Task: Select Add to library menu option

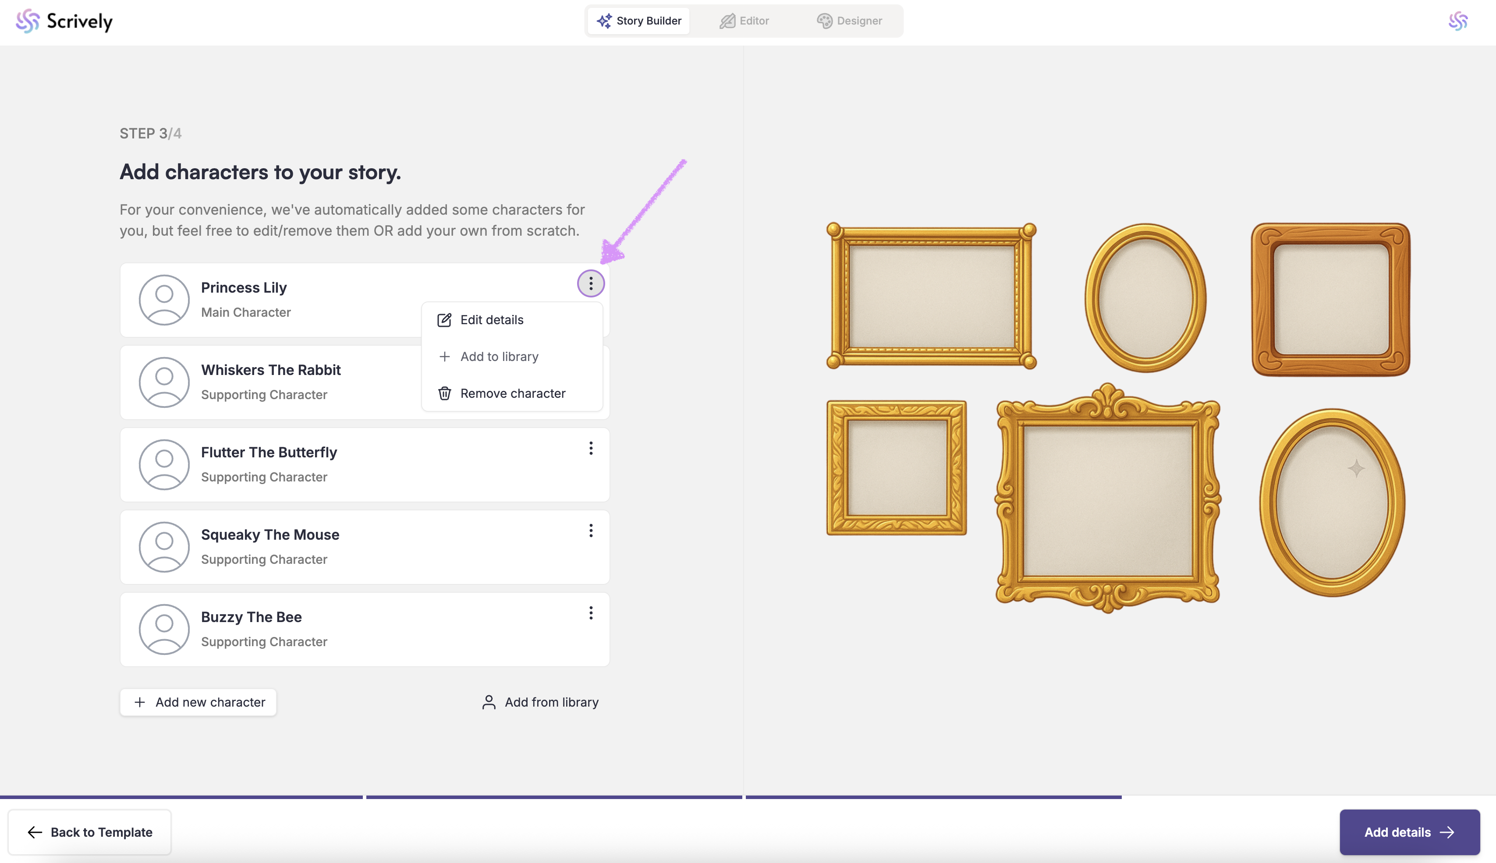Action: [x=499, y=357]
